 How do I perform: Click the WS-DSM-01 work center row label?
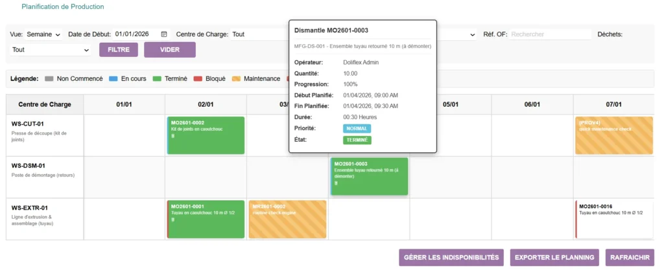tap(29, 166)
